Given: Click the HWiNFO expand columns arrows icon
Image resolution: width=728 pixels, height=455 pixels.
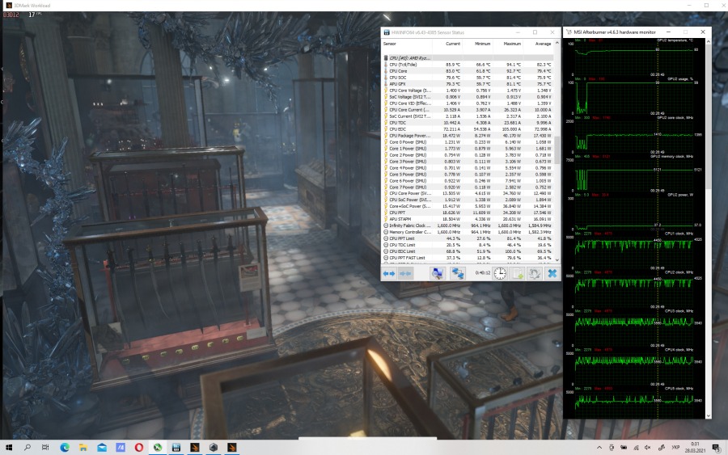Looking at the screenshot, I should [x=389, y=274].
